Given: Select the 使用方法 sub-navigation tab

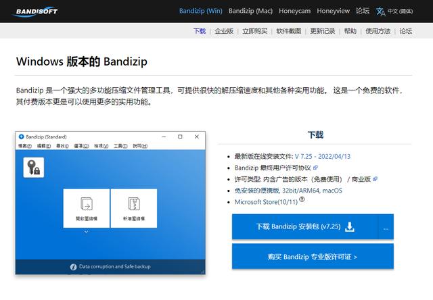Looking at the screenshot, I should click(378, 31).
